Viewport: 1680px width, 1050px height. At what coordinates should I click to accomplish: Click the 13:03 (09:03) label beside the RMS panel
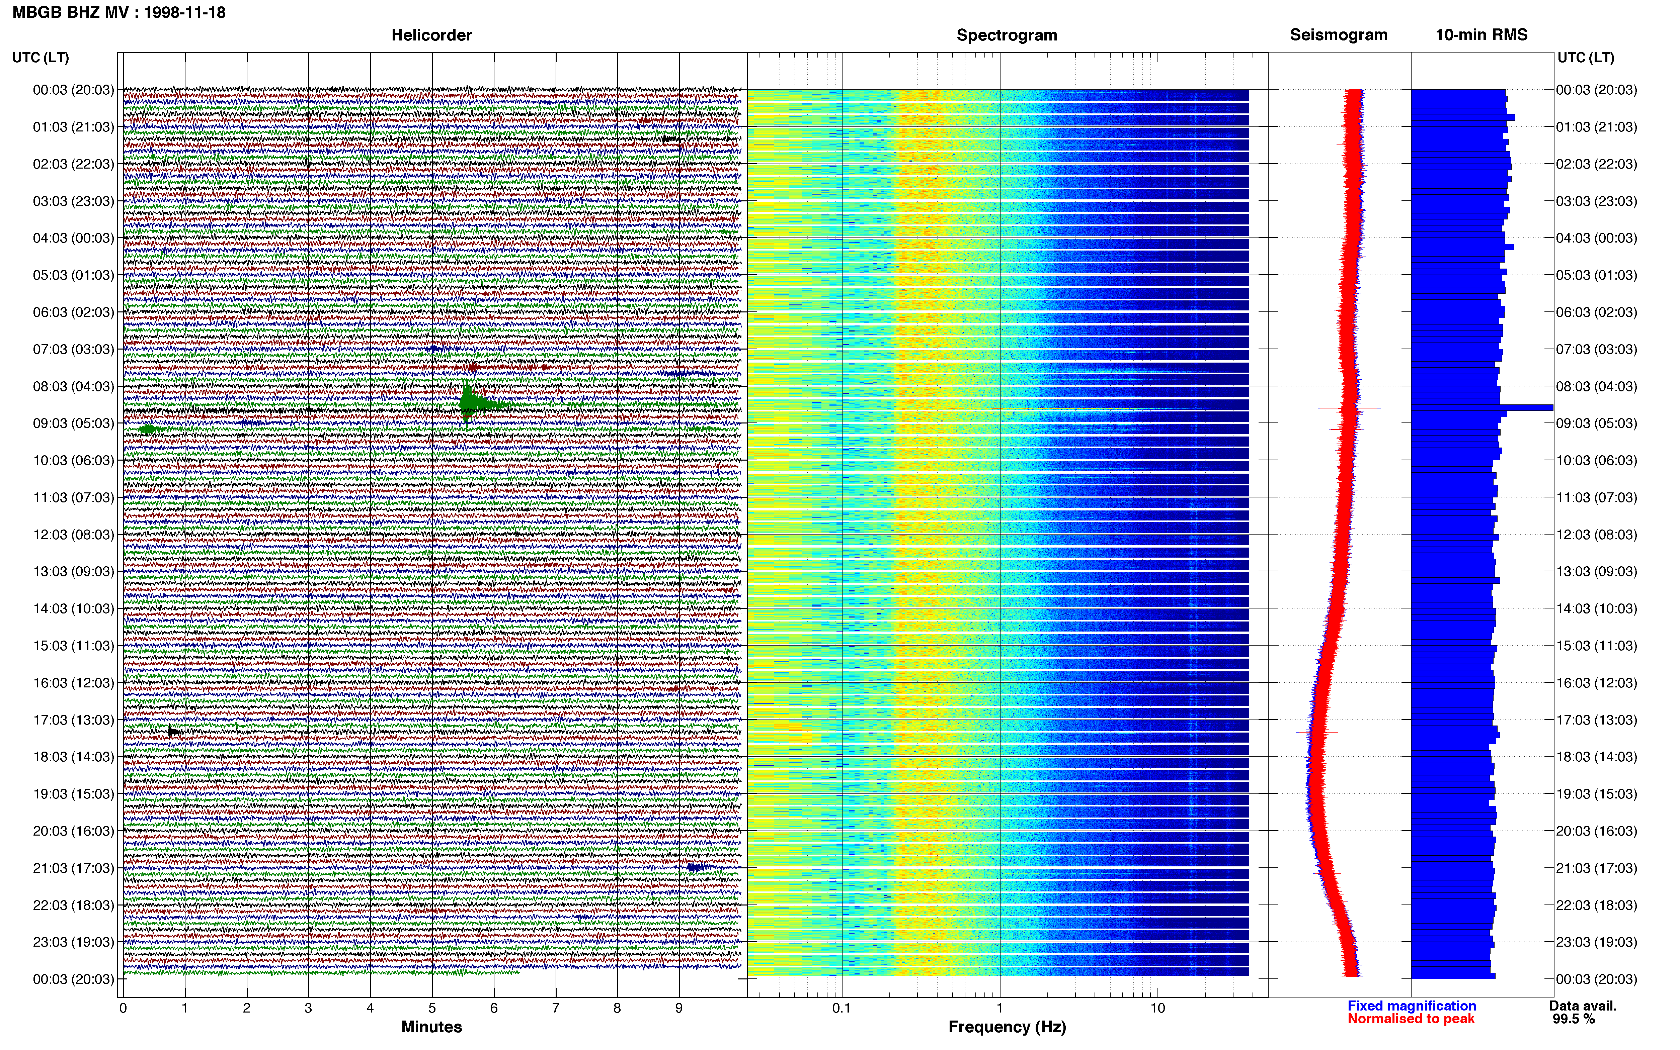coord(1596,572)
